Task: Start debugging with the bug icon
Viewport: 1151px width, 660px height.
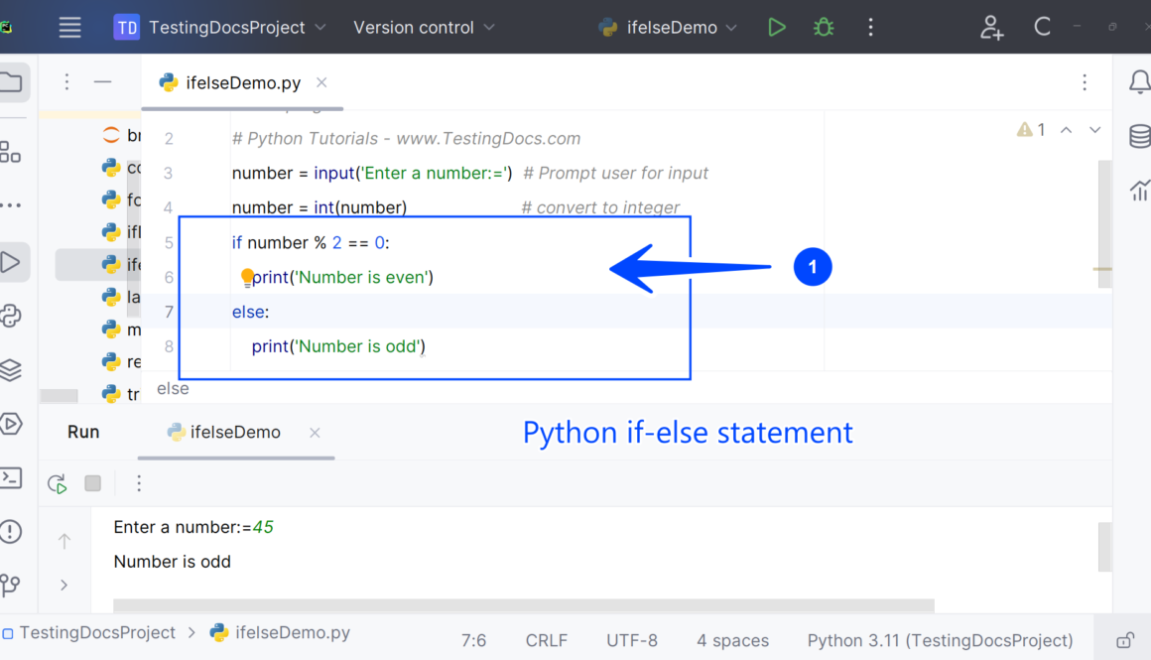Action: pos(824,27)
